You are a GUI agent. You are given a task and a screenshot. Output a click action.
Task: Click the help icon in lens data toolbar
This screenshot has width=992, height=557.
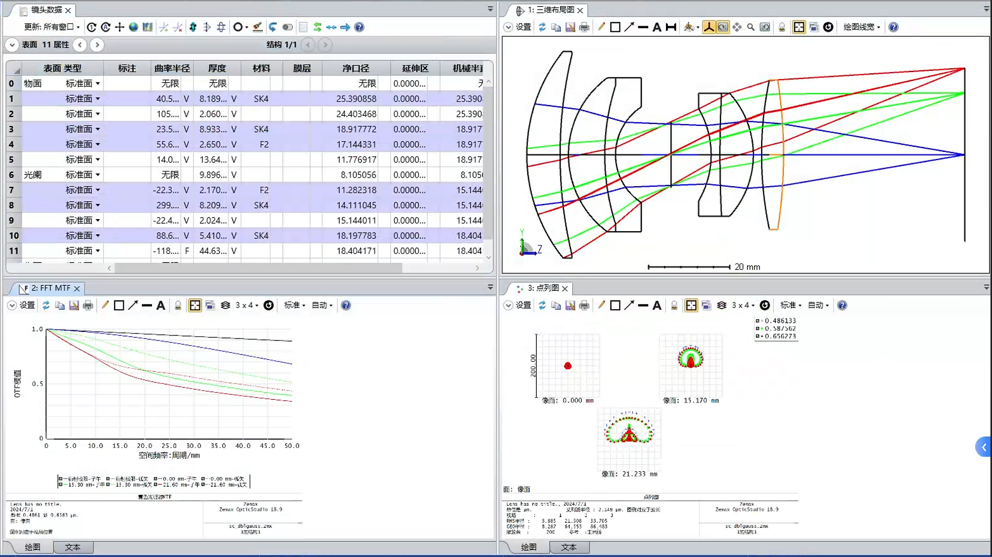(x=359, y=27)
